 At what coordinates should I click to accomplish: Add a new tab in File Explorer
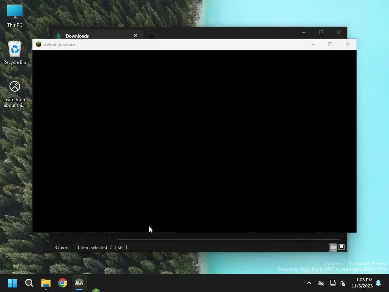[152, 36]
